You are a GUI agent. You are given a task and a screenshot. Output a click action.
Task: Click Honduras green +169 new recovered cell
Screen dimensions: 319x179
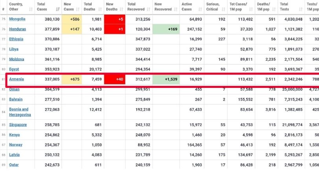pyautogui.click(x=166, y=29)
